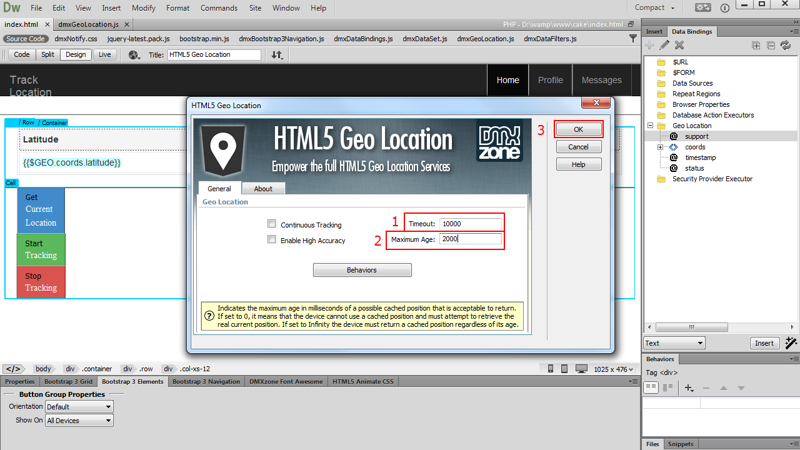800x450 pixels.
Task: Enable the Continuous Tracking checkbox
Action: (x=271, y=224)
